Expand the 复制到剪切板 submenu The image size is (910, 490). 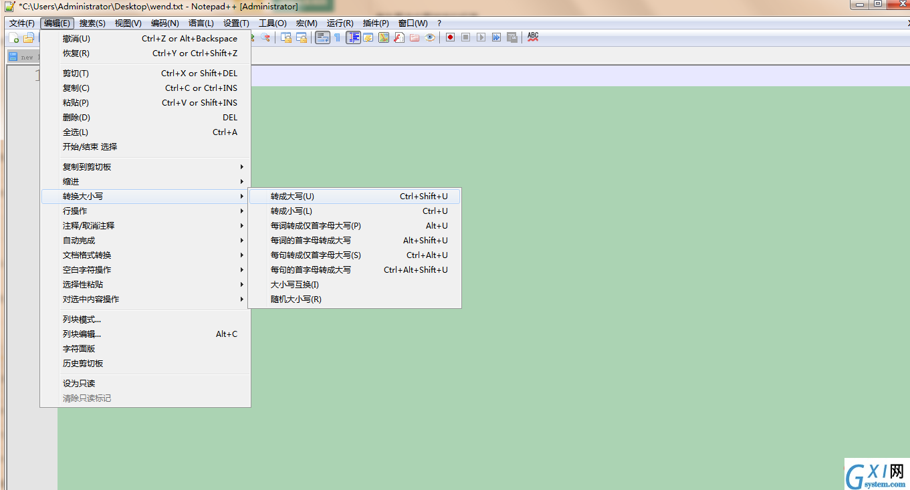tap(145, 167)
